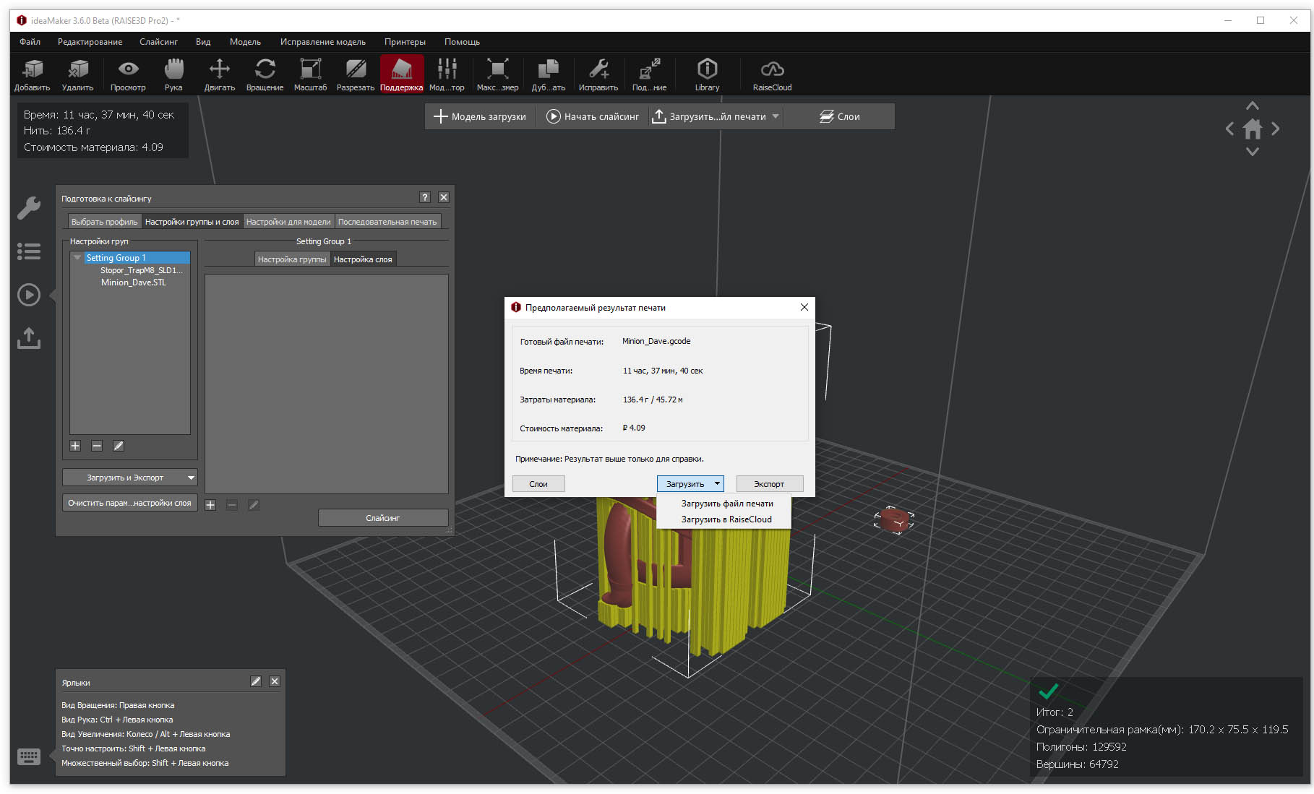Click the wrench icon in left sidebar
This screenshot has width=1314, height=794.
click(x=29, y=208)
